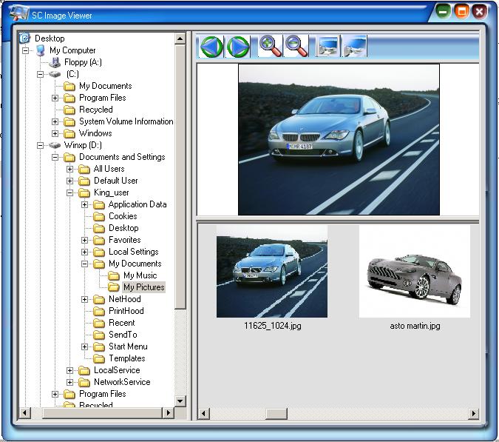499x442 pixels.
Task: Click the tree scrollbar down arrow
Action: tap(180, 401)
